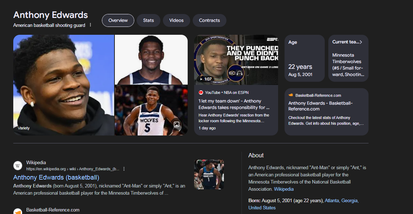The image size is (413, 214).
Task: Click Basketball-Reference.com site name in bottom result
Action: click(x=53, y=210)
